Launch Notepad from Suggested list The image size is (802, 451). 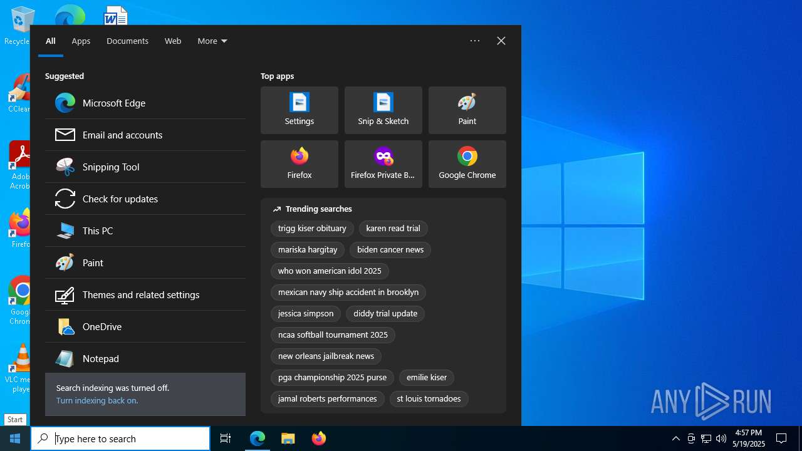tap(145, 359)
